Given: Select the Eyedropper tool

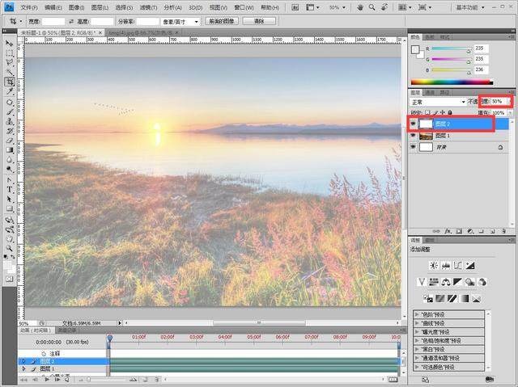Looking at the screenshot, I should pos(10,91).
